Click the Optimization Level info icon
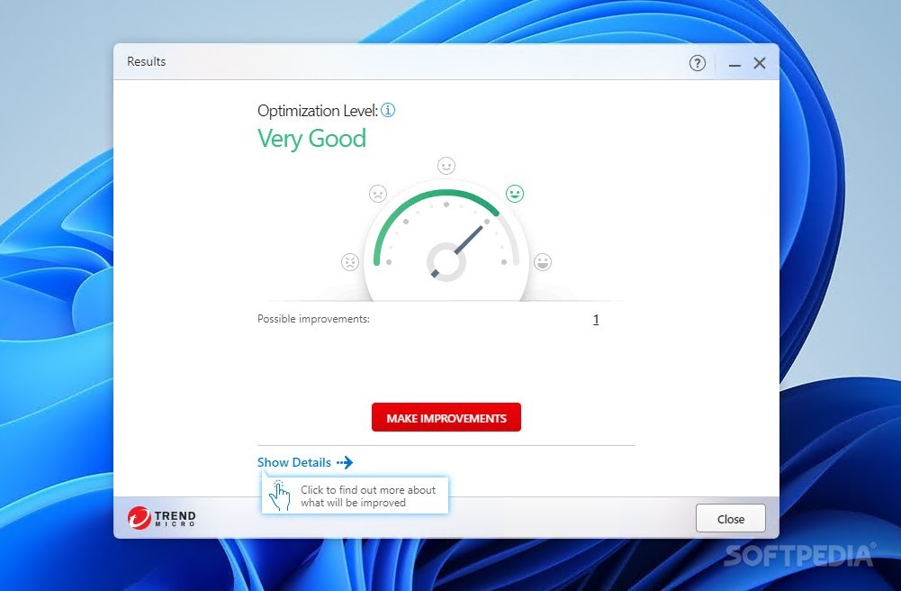The width and height of the screenshot is (901, 591). click(x=388, y=110)
